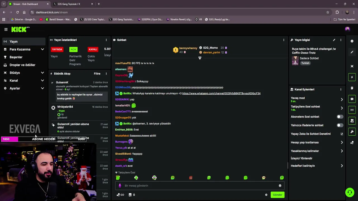Image resolution: width=358 pixels, height=201 pixels.
Task: Click the Bir mesaj gönderin input field
Action: point(200,186)
